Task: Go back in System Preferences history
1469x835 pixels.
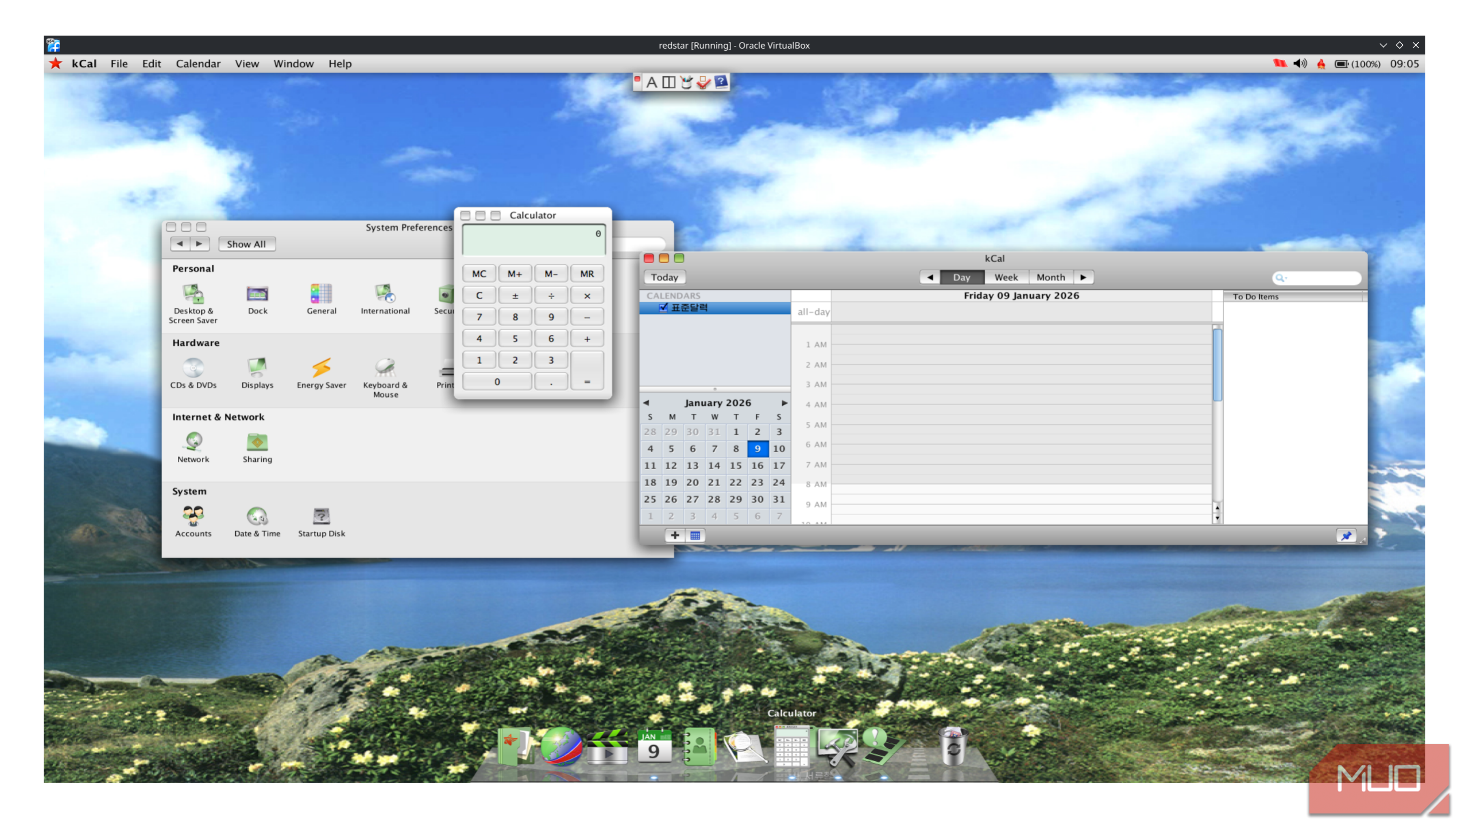Action: 180,244
